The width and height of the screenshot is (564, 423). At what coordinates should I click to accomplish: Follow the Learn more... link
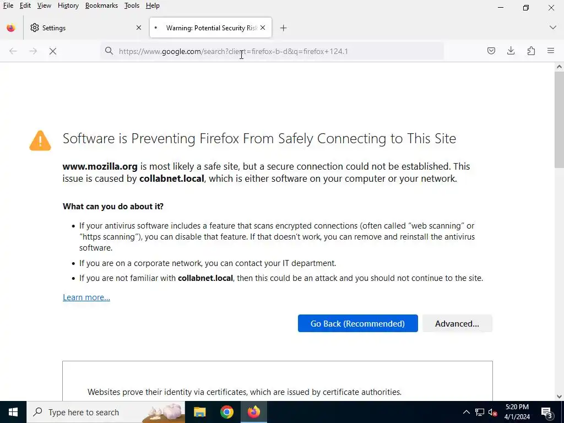tap(86, 297)
